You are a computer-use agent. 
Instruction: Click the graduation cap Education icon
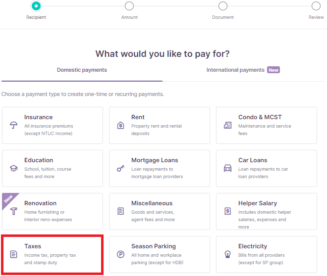point(14,168)
